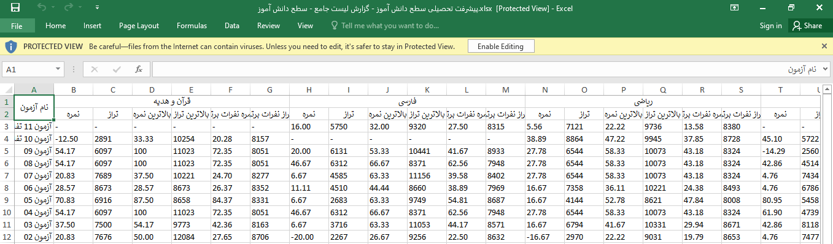Image resolution: width=833 pixels, height=244 pixels.
Task: Click the Redo arrow icon
Action: pyautogui.click(x=69, y=8)
